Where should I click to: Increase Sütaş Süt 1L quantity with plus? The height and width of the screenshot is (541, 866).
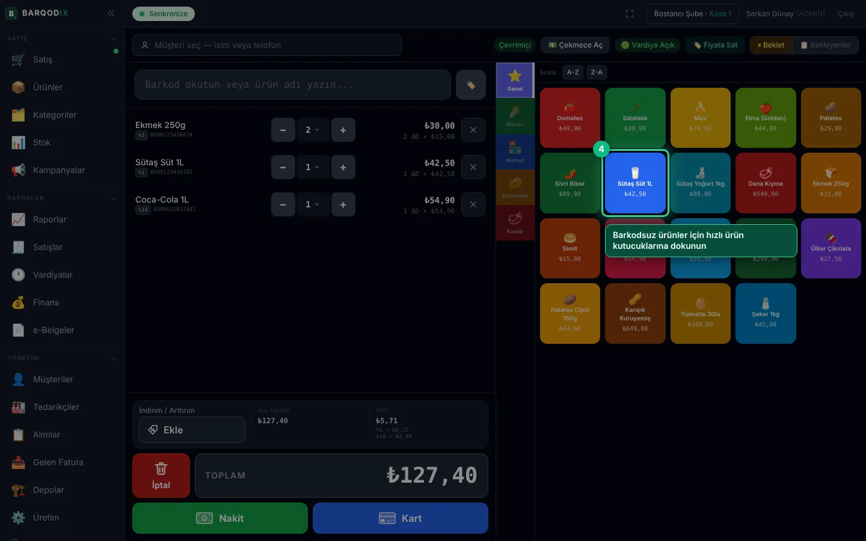(x=343, y=167)
